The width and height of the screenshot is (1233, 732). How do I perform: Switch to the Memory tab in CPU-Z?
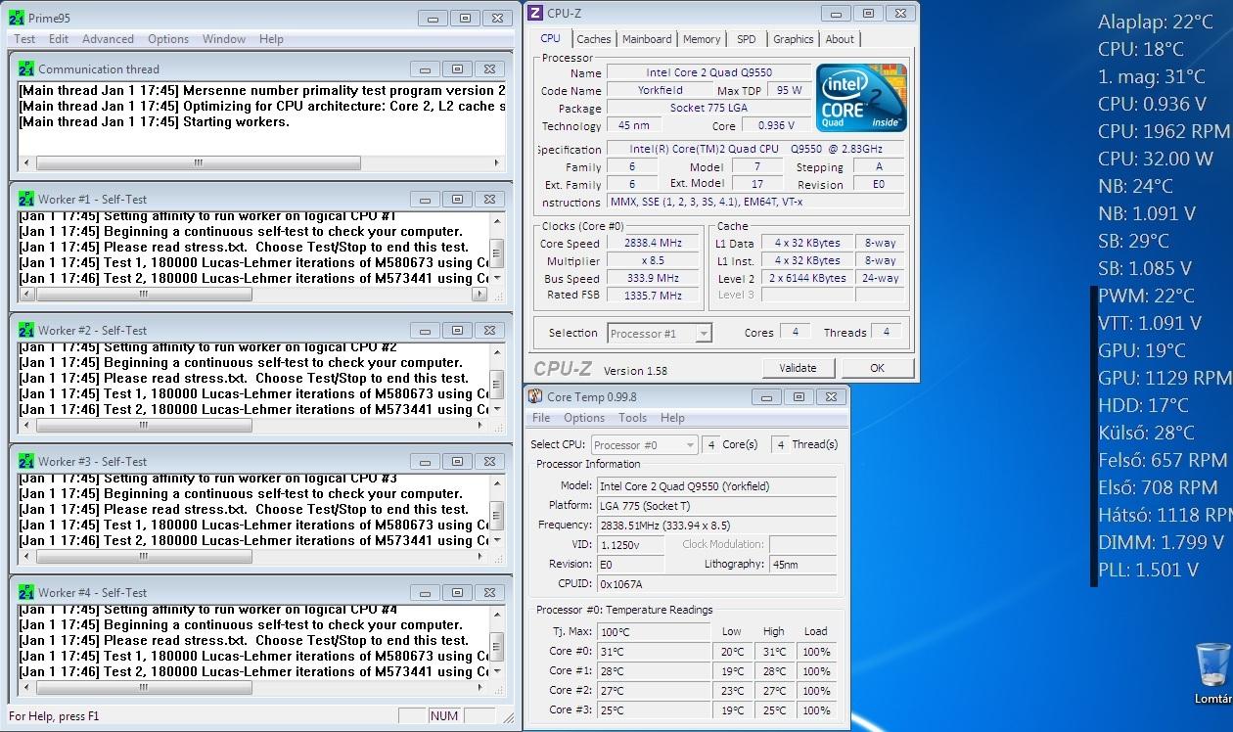pyautogui.click(x=702, y=39)
